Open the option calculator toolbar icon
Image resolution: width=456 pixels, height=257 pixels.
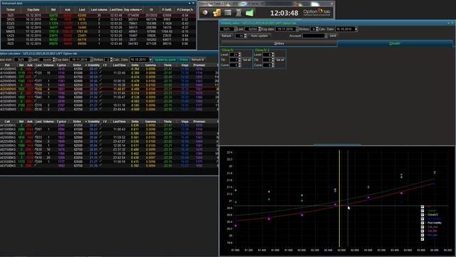[x=239, y=13]
